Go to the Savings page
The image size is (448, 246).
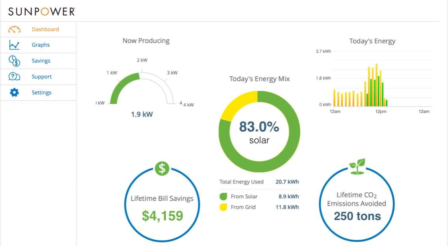(x=41, y=61)
